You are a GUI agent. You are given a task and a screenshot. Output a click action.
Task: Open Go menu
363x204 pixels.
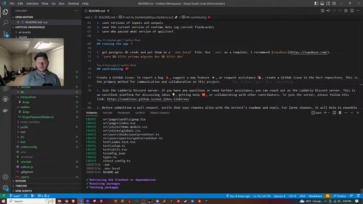[53, 3]
